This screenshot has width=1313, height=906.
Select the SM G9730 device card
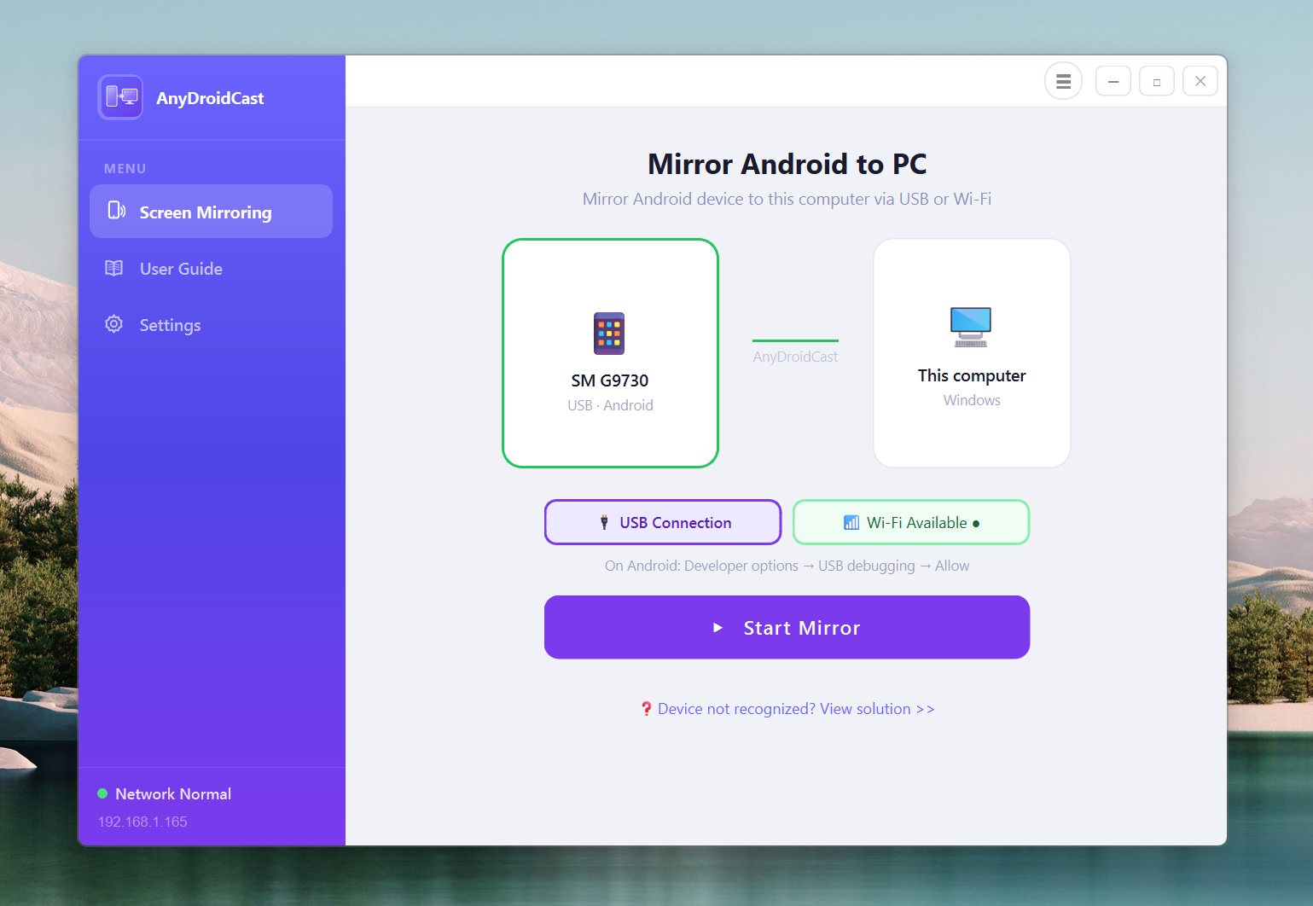(x=610, y=353)
